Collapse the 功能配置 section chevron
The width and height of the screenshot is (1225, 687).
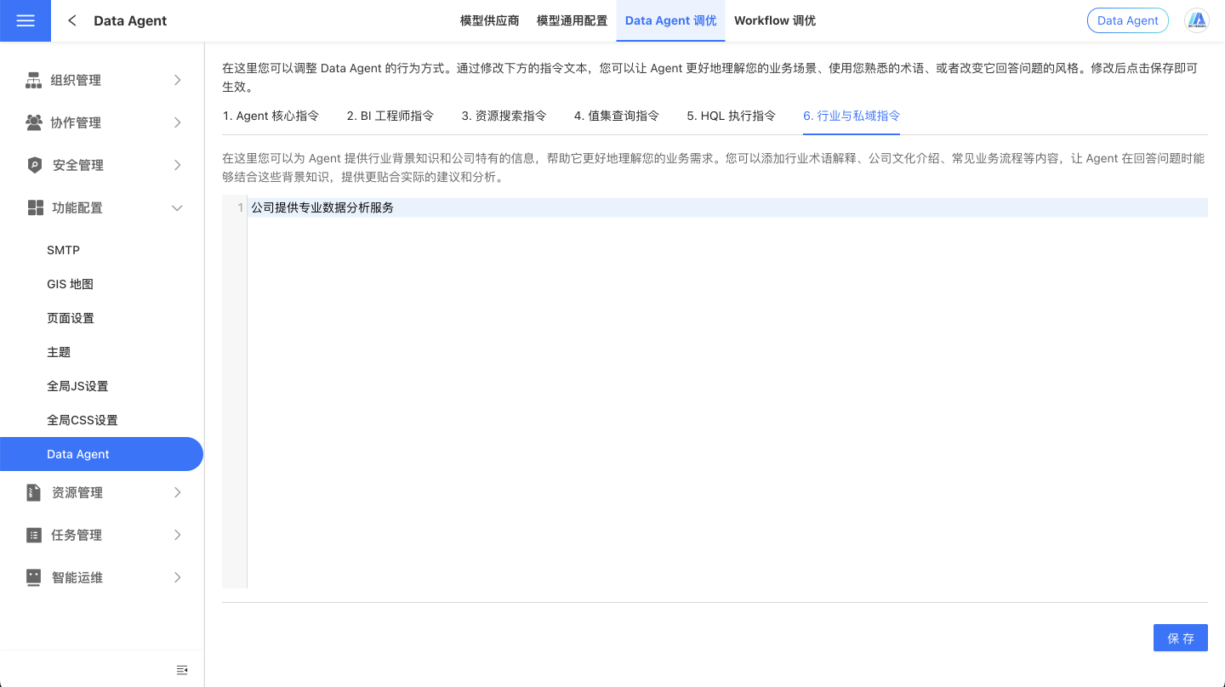(177, 207)
